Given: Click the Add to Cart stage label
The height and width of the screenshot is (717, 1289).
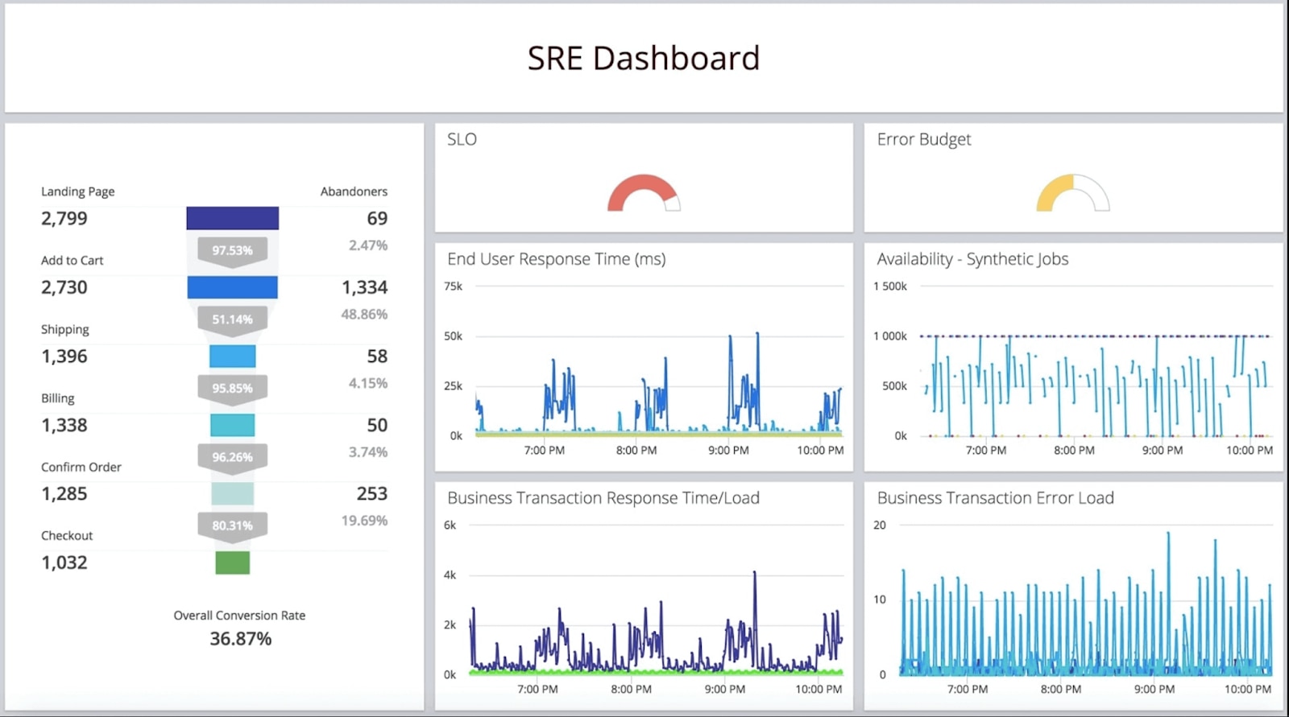Looking at the screenshot, I should pos(73,261).
